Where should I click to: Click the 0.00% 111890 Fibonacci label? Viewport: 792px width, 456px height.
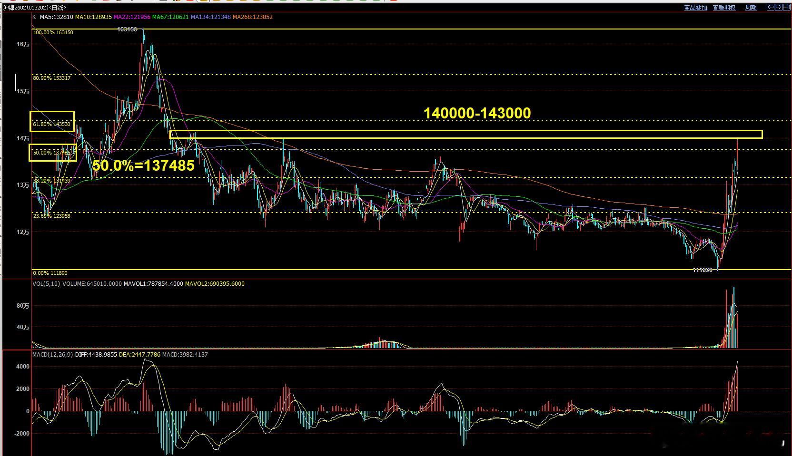[50, 273]
